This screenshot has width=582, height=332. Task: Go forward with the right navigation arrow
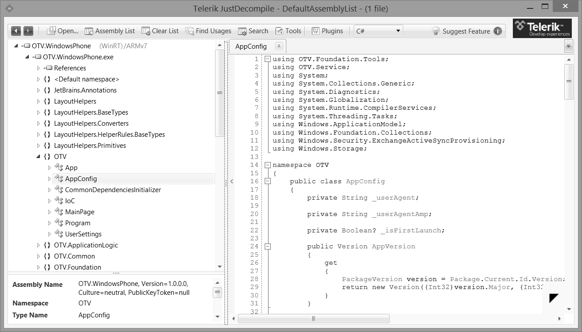28,31
